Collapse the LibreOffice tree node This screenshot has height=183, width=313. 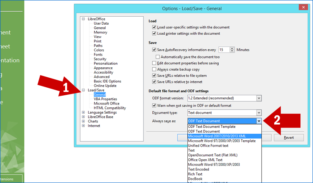click(84, 19)
